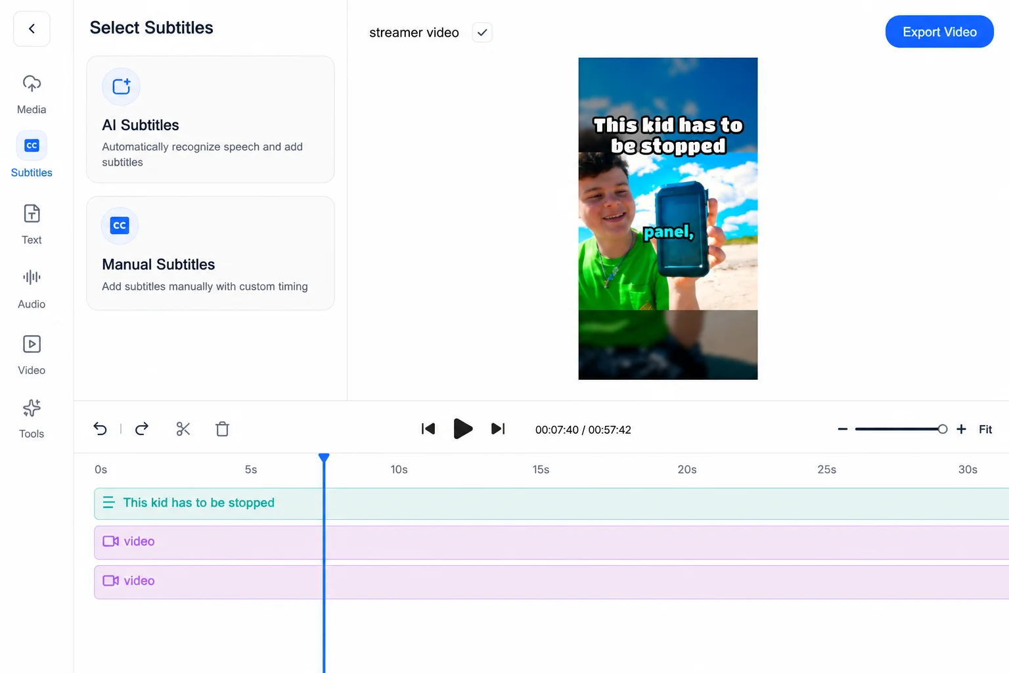Click the 15s mark on timeline ruler
1009x673 pixels.
point(541,469)
